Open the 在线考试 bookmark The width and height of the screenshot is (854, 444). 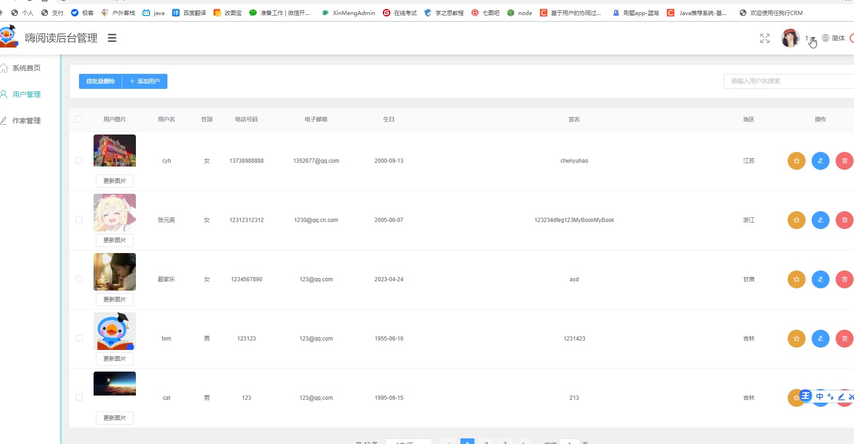[400, 13]
